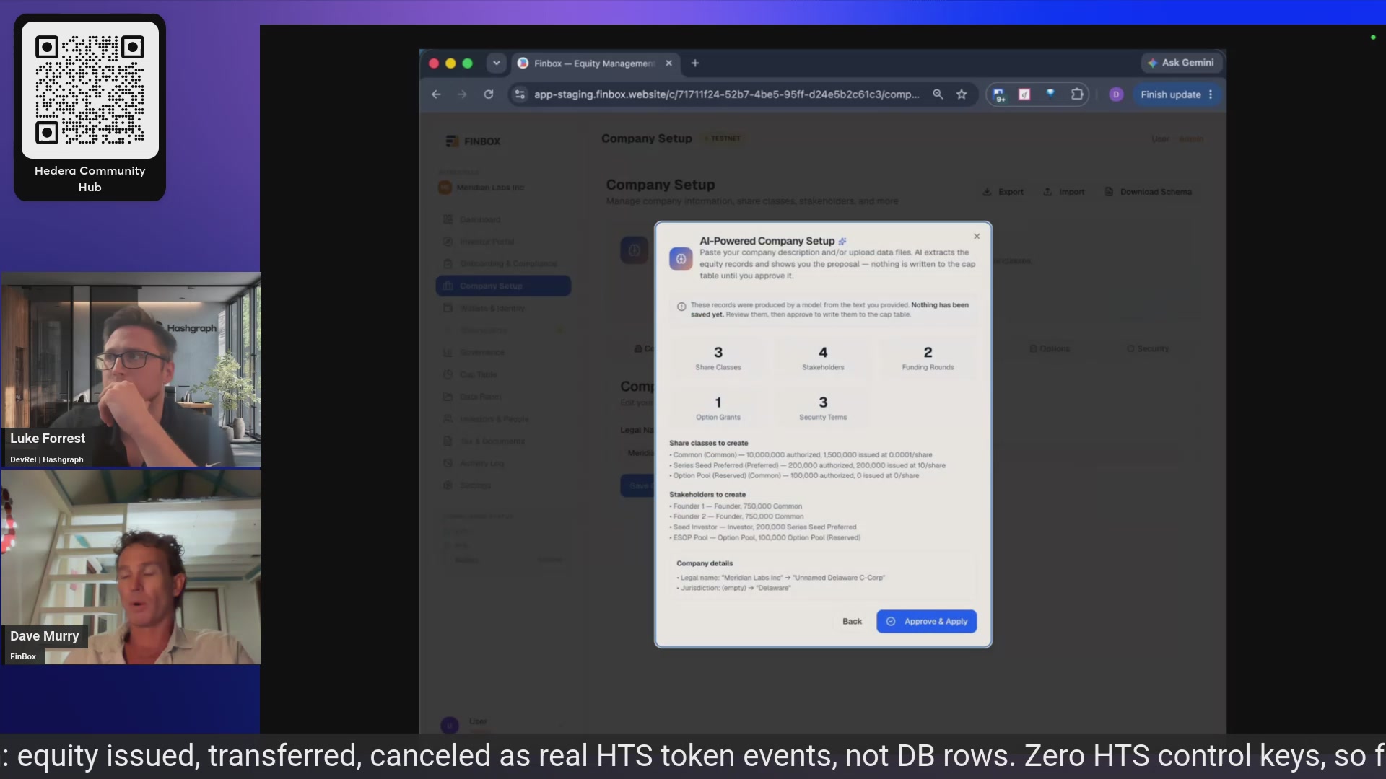Click the Share Classes count card showing 3

click(x=718, y=358)
